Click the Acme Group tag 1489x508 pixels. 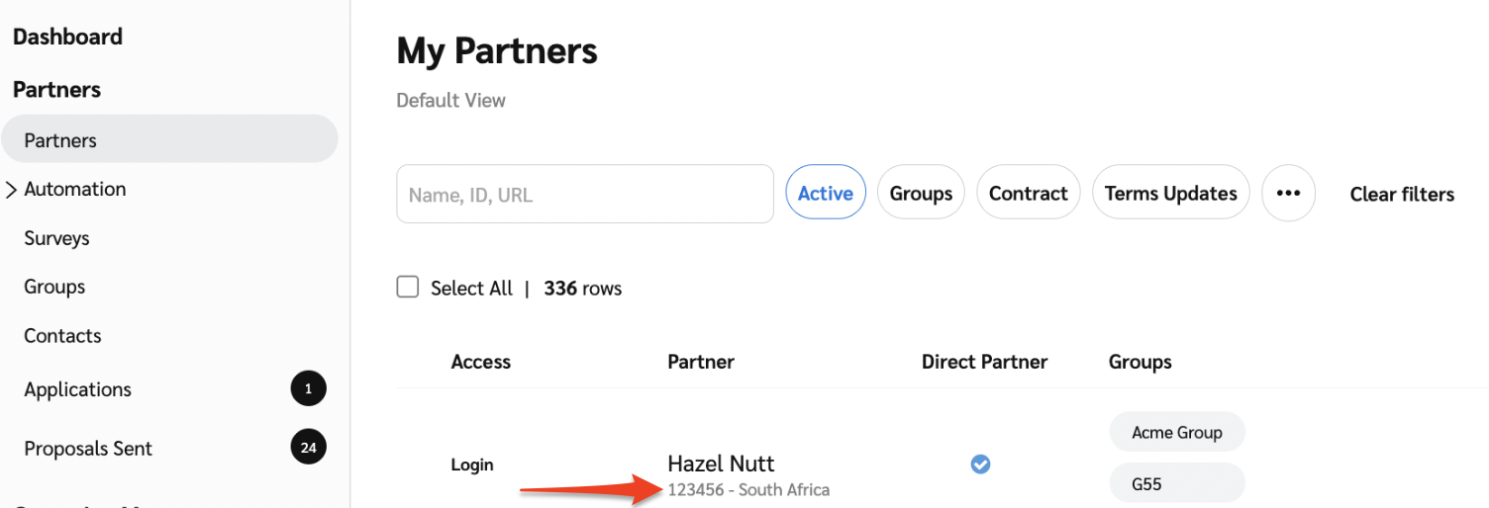(x=1176, y=432)
